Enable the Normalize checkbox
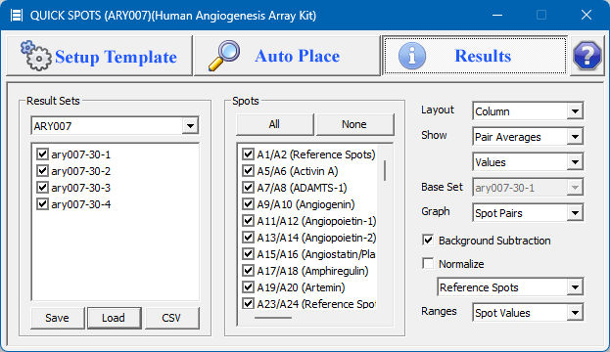This screenshot has width=610, height=352. 428,263
